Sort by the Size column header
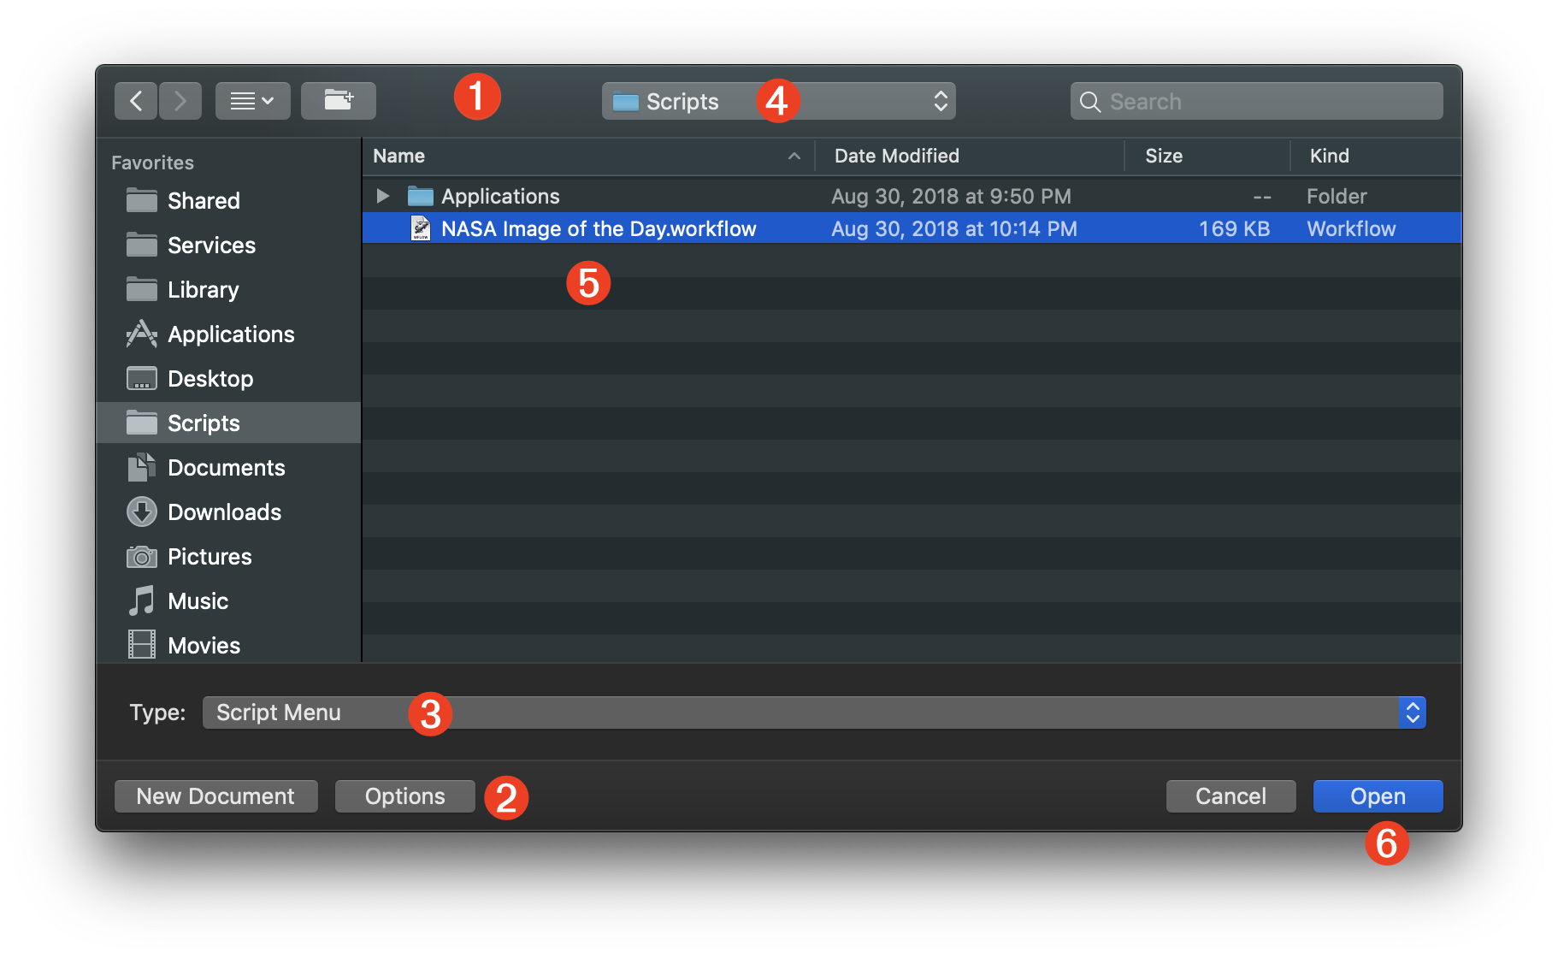 coord(1207,156)
